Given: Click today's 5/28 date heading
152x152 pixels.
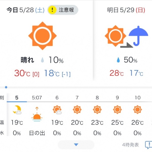Looking at the screenshot, I should pyautogui.click(x=26, y=10).
